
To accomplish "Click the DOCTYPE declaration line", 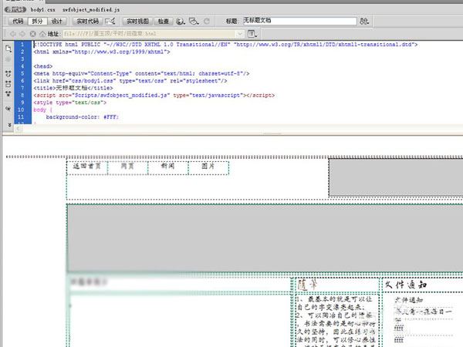I will [x=225, y=45].
